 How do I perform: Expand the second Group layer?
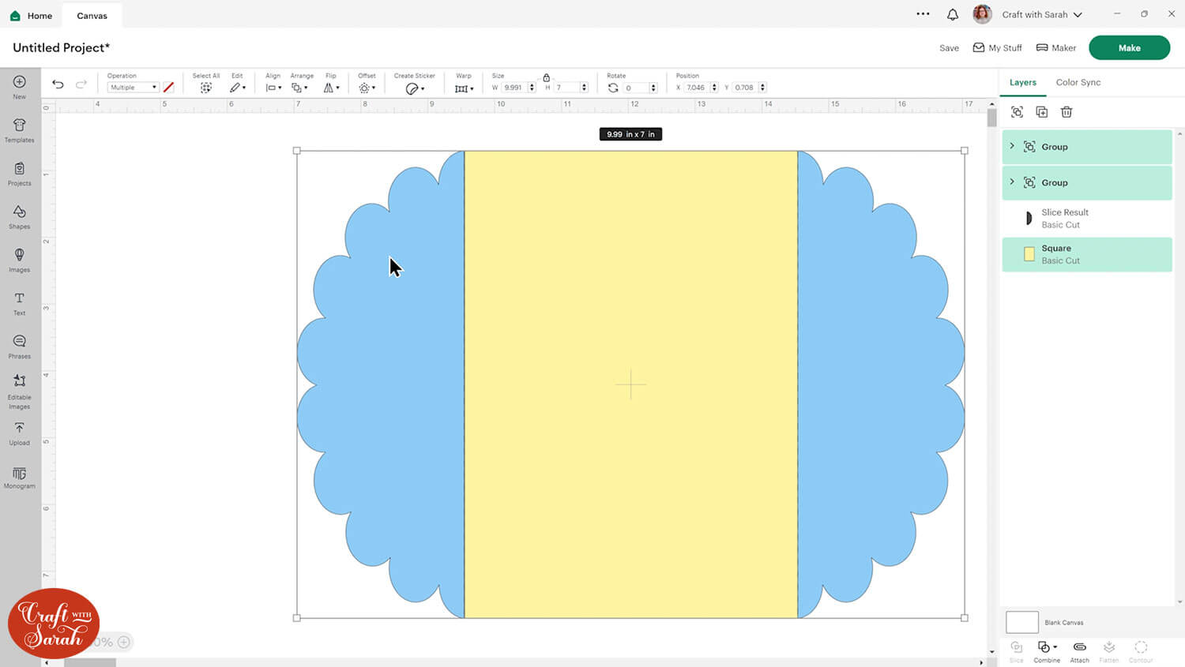point(1012,182)
